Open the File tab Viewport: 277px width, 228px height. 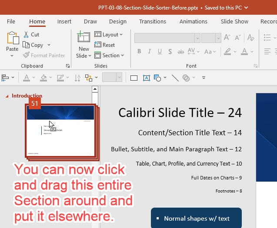11,22
